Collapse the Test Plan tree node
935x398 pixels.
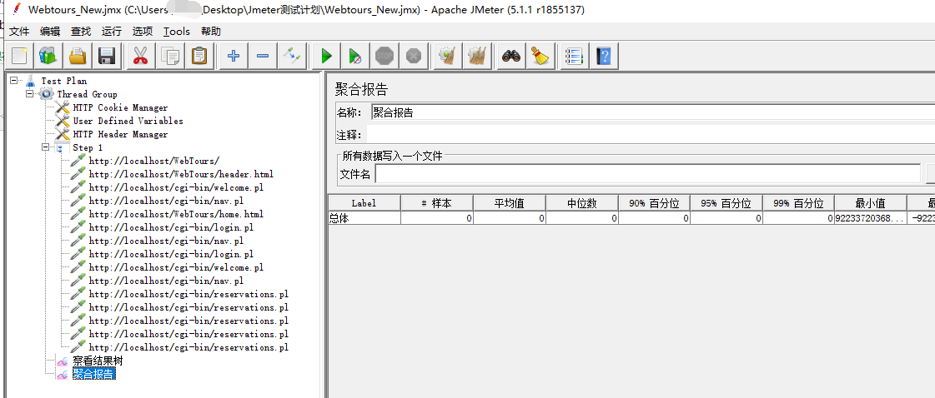click(13, 80)
